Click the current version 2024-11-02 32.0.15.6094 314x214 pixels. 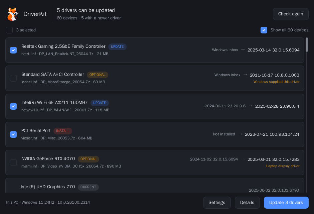coord(214,159)
